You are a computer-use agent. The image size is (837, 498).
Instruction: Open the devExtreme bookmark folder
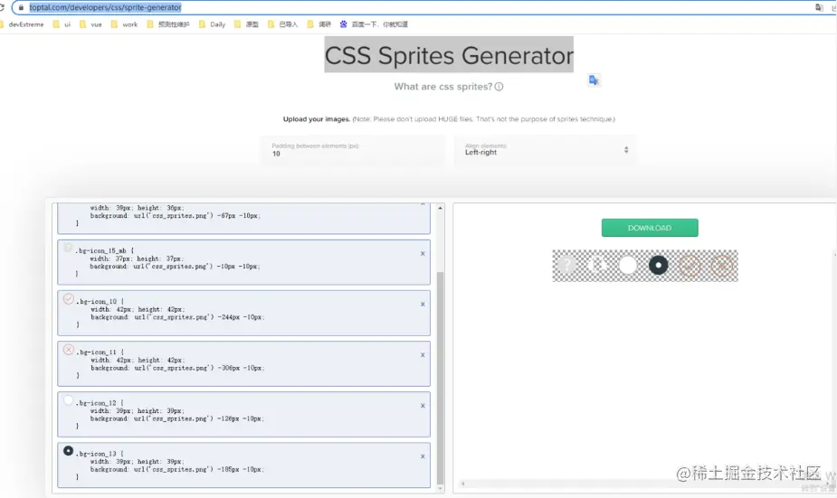[22, 24]
